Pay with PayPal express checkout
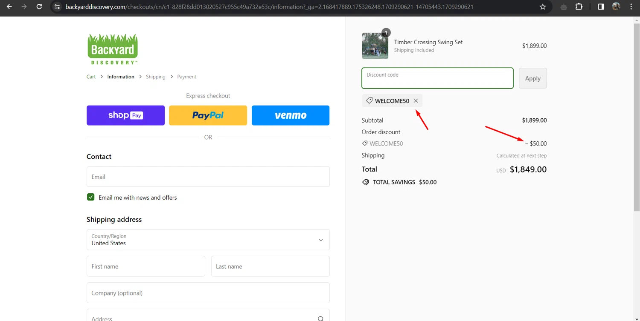 tap(208, 115)
